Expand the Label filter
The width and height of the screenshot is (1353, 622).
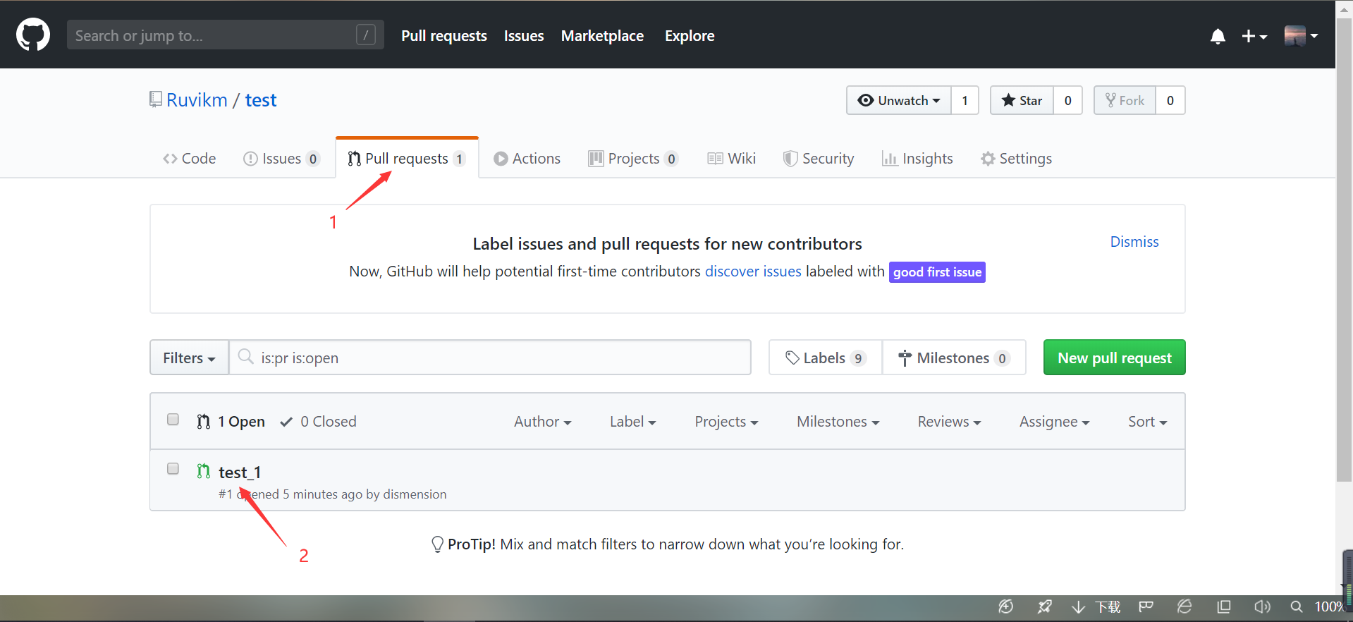(x=632, y=422)
